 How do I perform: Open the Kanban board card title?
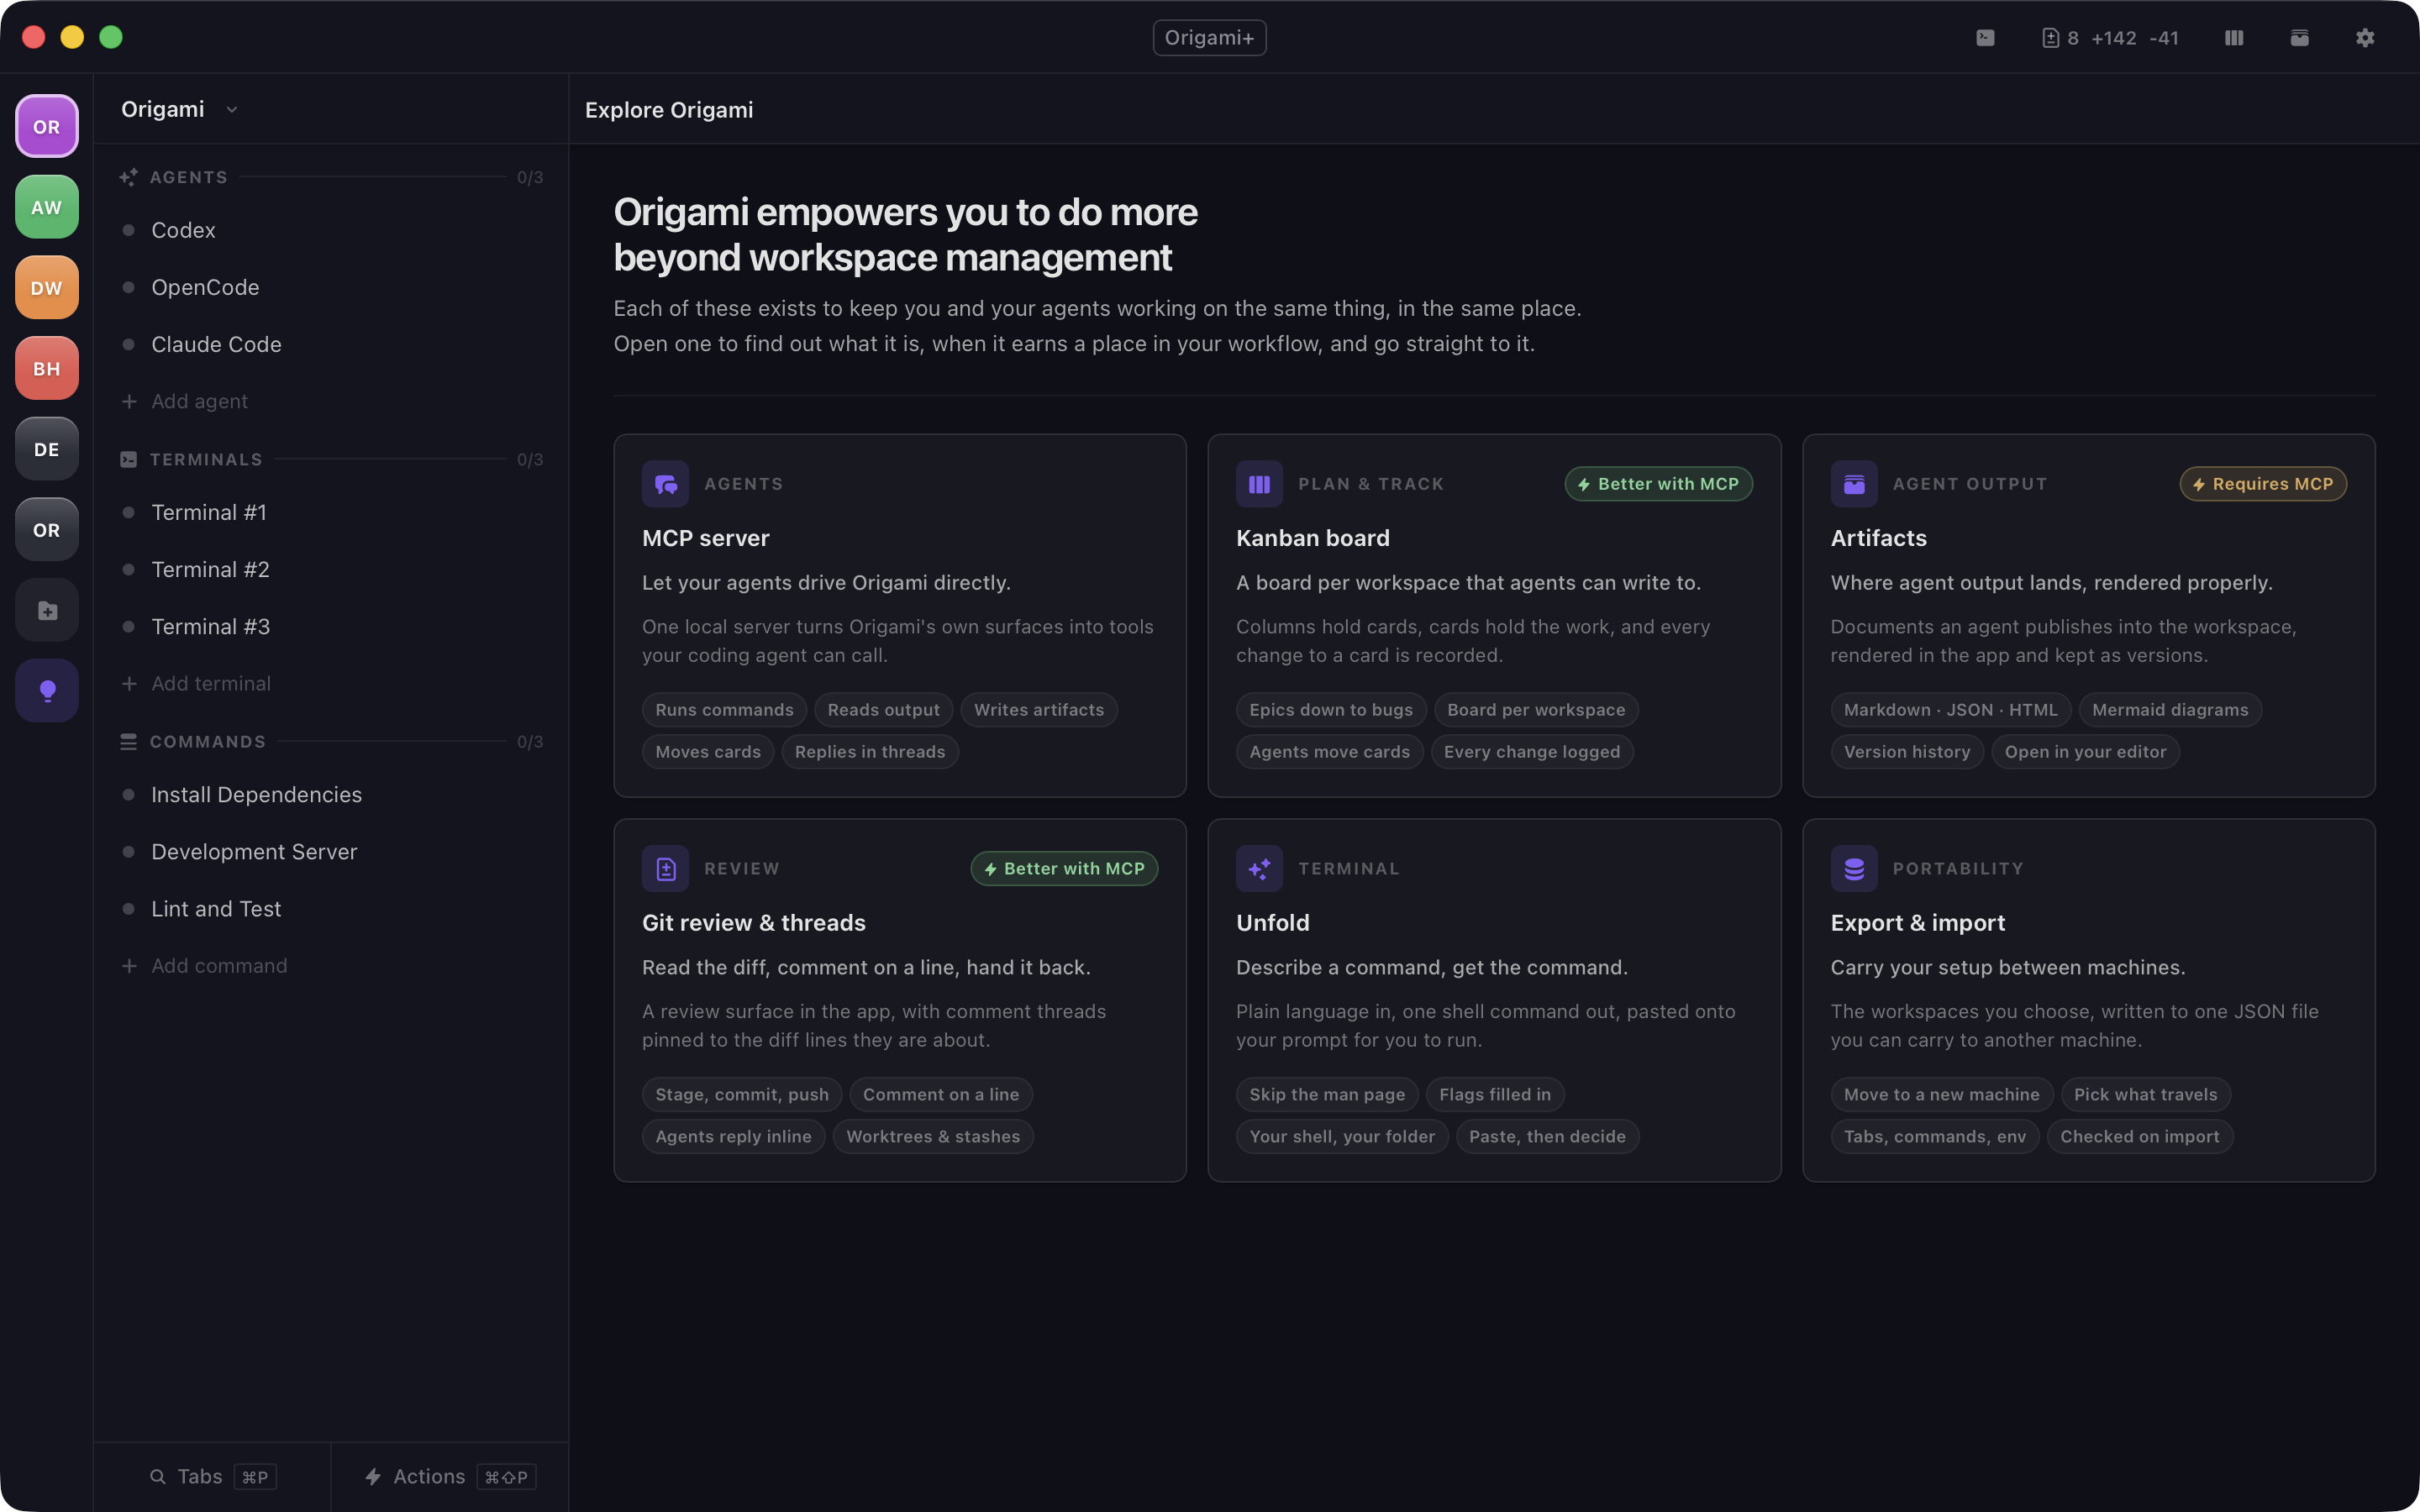(1313, 538)
